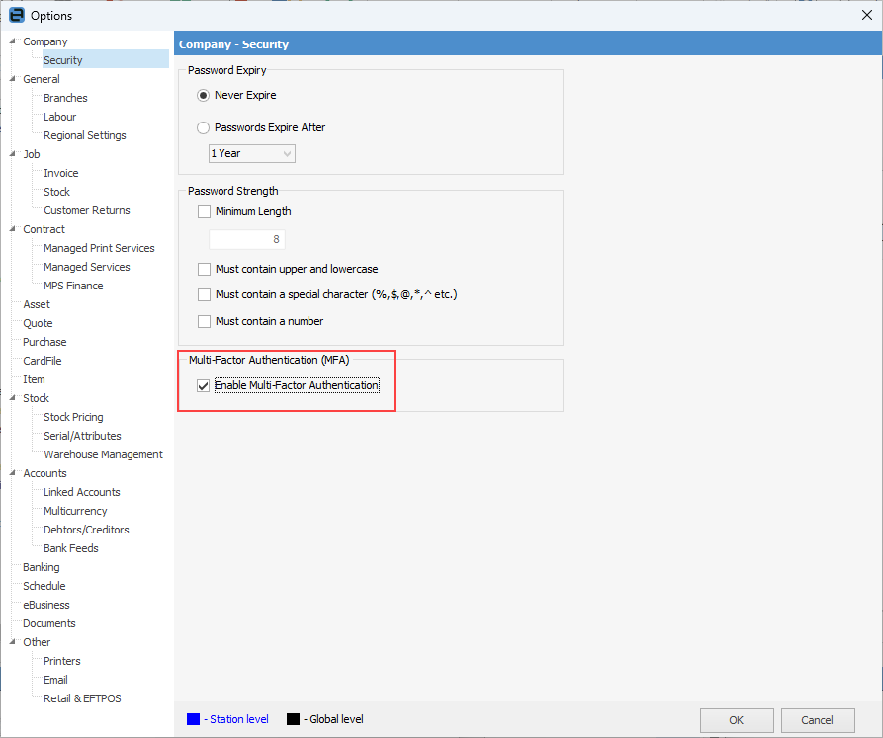Select Linked Accounts under Accounts
The height and width of the screenshot is (738, 883).
click(82, 492)
